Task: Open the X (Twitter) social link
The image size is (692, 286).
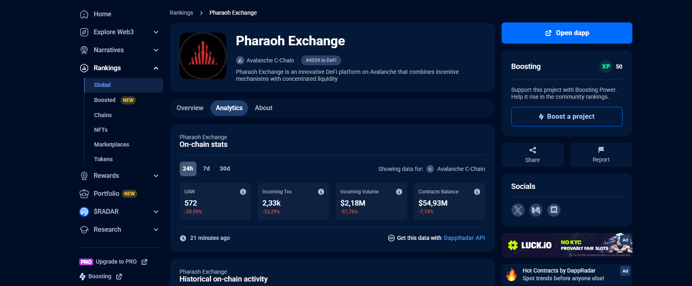Action: pyautogui.click(x=518, y=210)
